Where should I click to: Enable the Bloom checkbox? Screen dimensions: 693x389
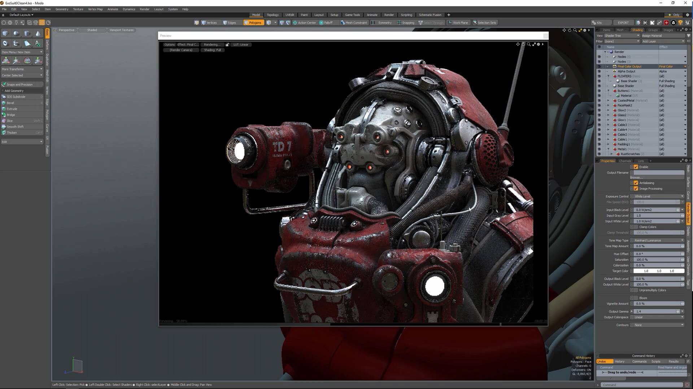pyautogui.click(x=636, y=298)
